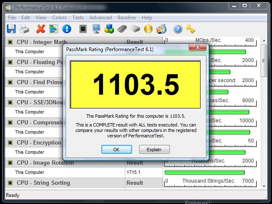
Task: Click the Save floppy disk icon
Action: click(x=11, y=29)
